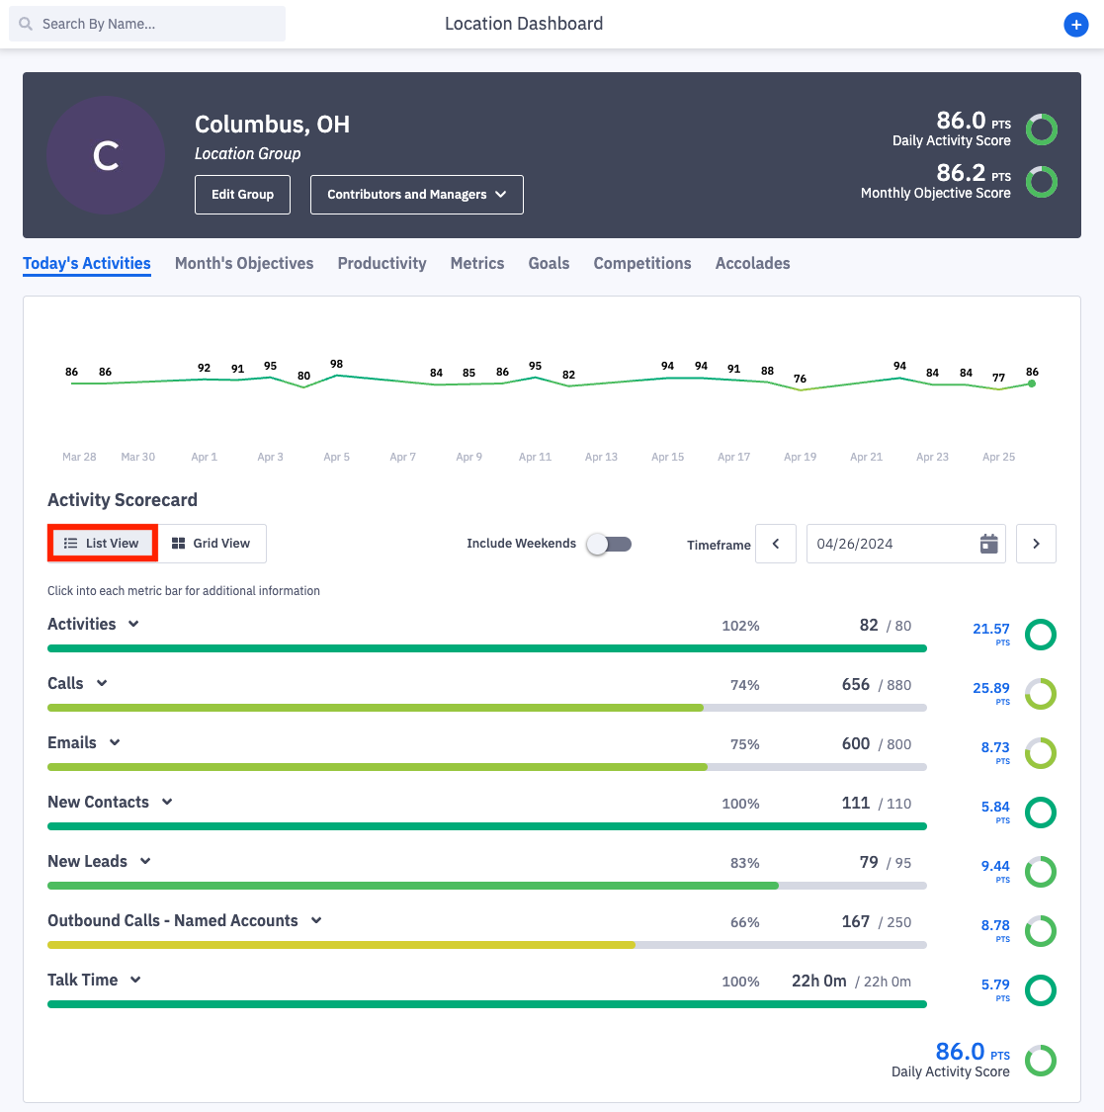Open the Competitions tab
The width and height of the screenshot is (1104, 1112).
641,263
